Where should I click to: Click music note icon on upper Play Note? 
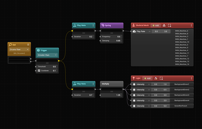point(75,25)
